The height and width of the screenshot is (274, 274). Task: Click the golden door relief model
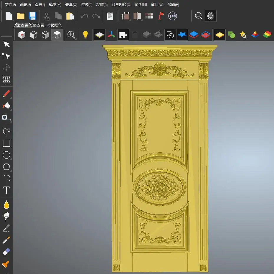click(160, 158)
